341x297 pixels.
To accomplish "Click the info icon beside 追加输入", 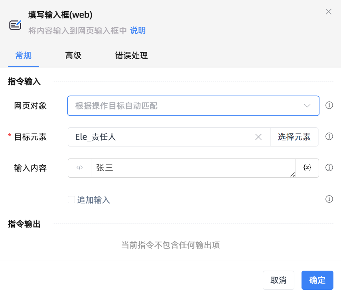I will point(329,199).
